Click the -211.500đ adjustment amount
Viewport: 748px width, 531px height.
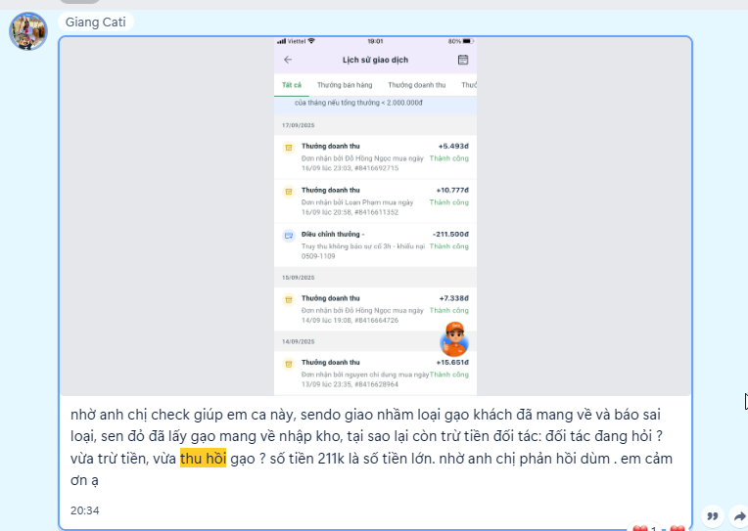coord(450,234)
